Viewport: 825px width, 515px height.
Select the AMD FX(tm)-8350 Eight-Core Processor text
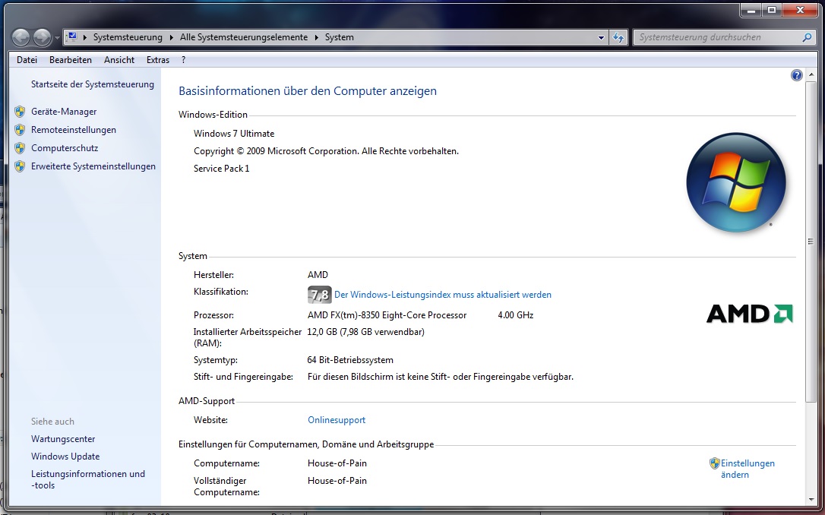[387, 315]
